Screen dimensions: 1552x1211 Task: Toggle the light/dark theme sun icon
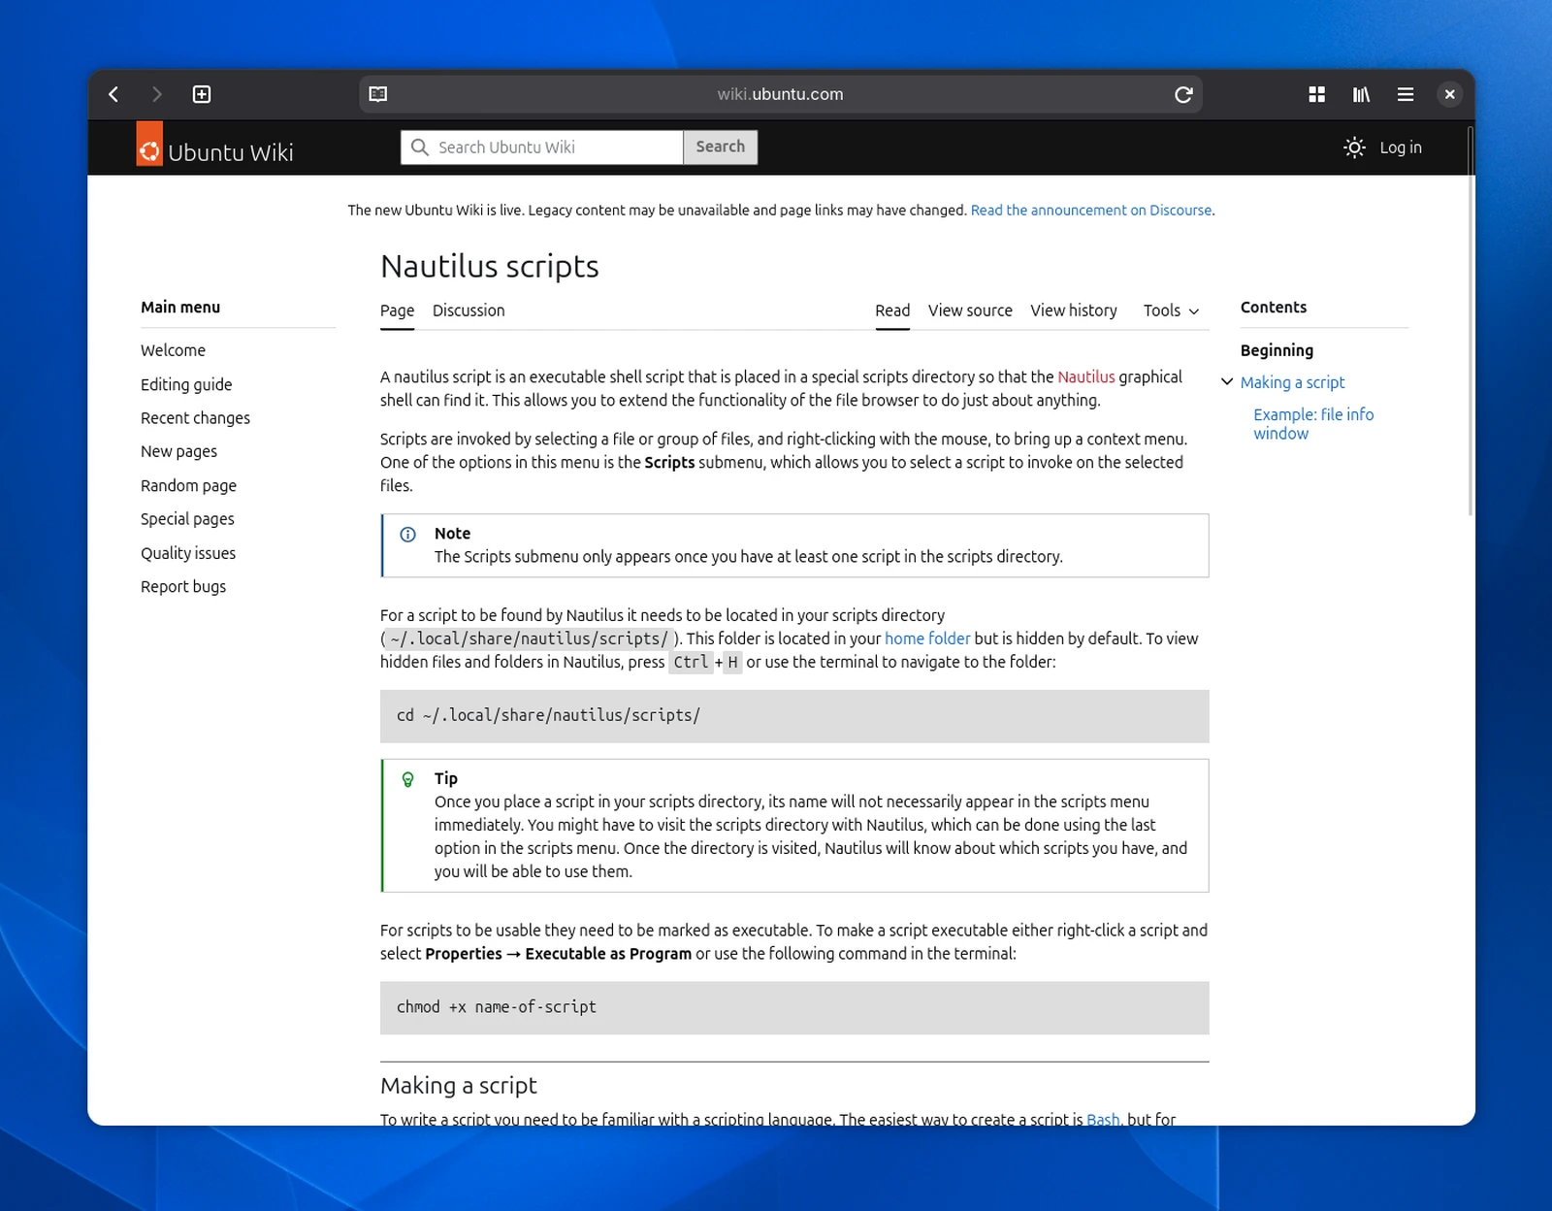tap(1354, 147)
